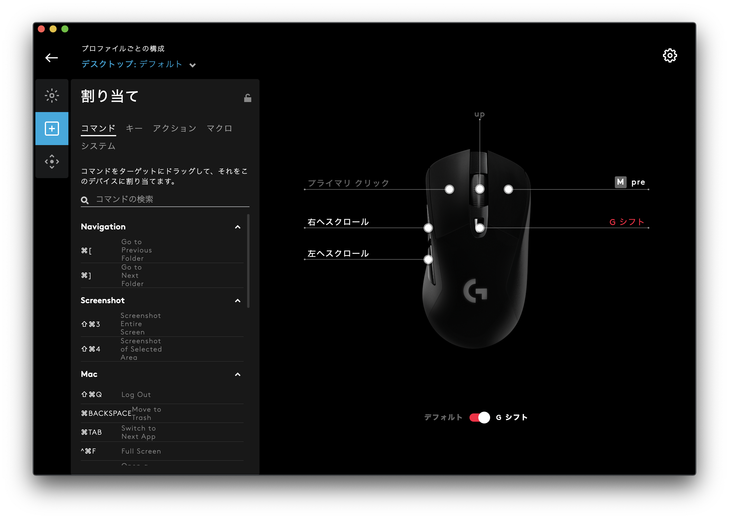
Task: Select the Assignments plus icon in sidebar
Action: (x=52, y=129)
